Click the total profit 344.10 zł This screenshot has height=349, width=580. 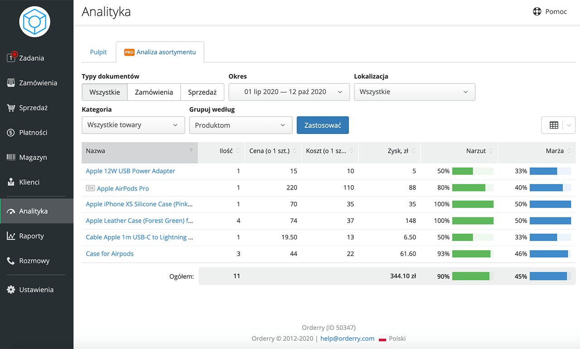tap(403, 276)
